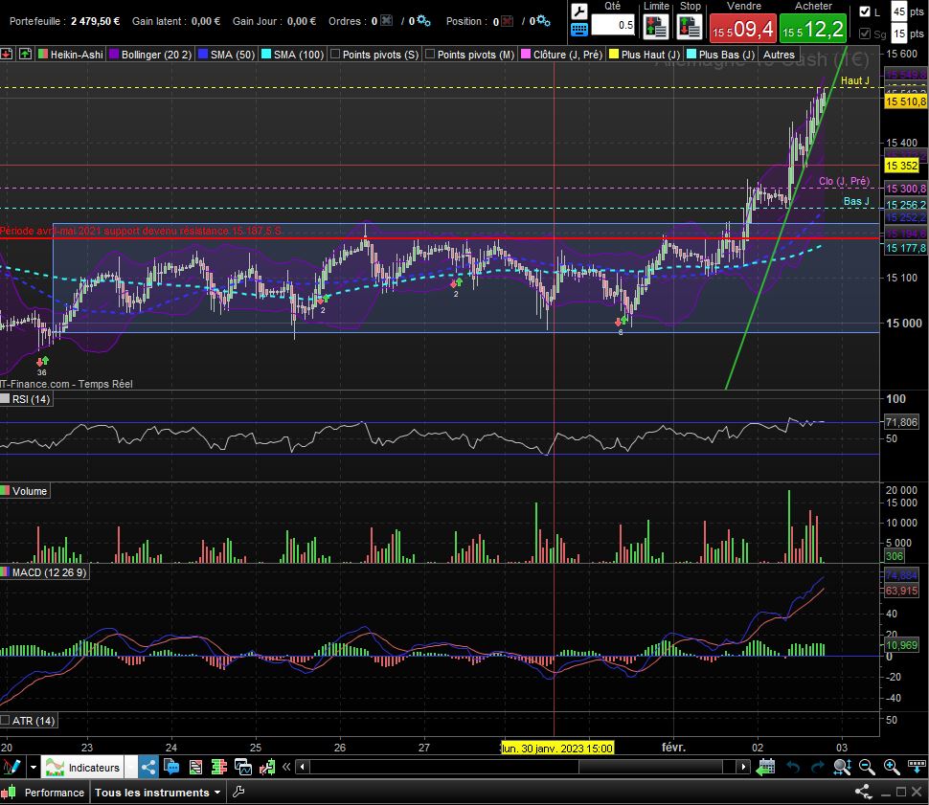Open the trading settings wrench icon
This screenshot has height=805, width=929.
[x=578, y=11]
